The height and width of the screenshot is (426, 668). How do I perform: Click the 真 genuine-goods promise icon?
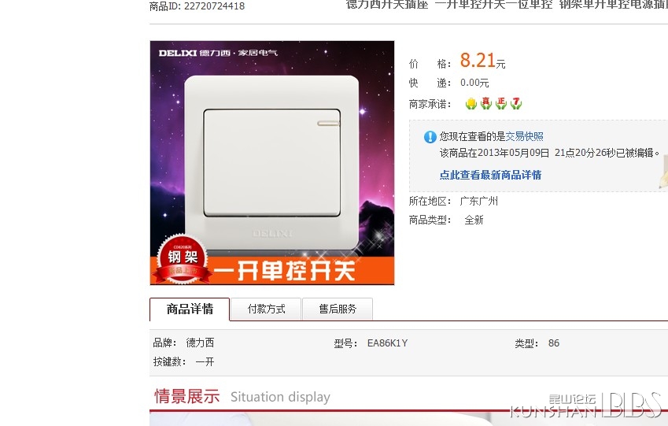pos(486,103)
